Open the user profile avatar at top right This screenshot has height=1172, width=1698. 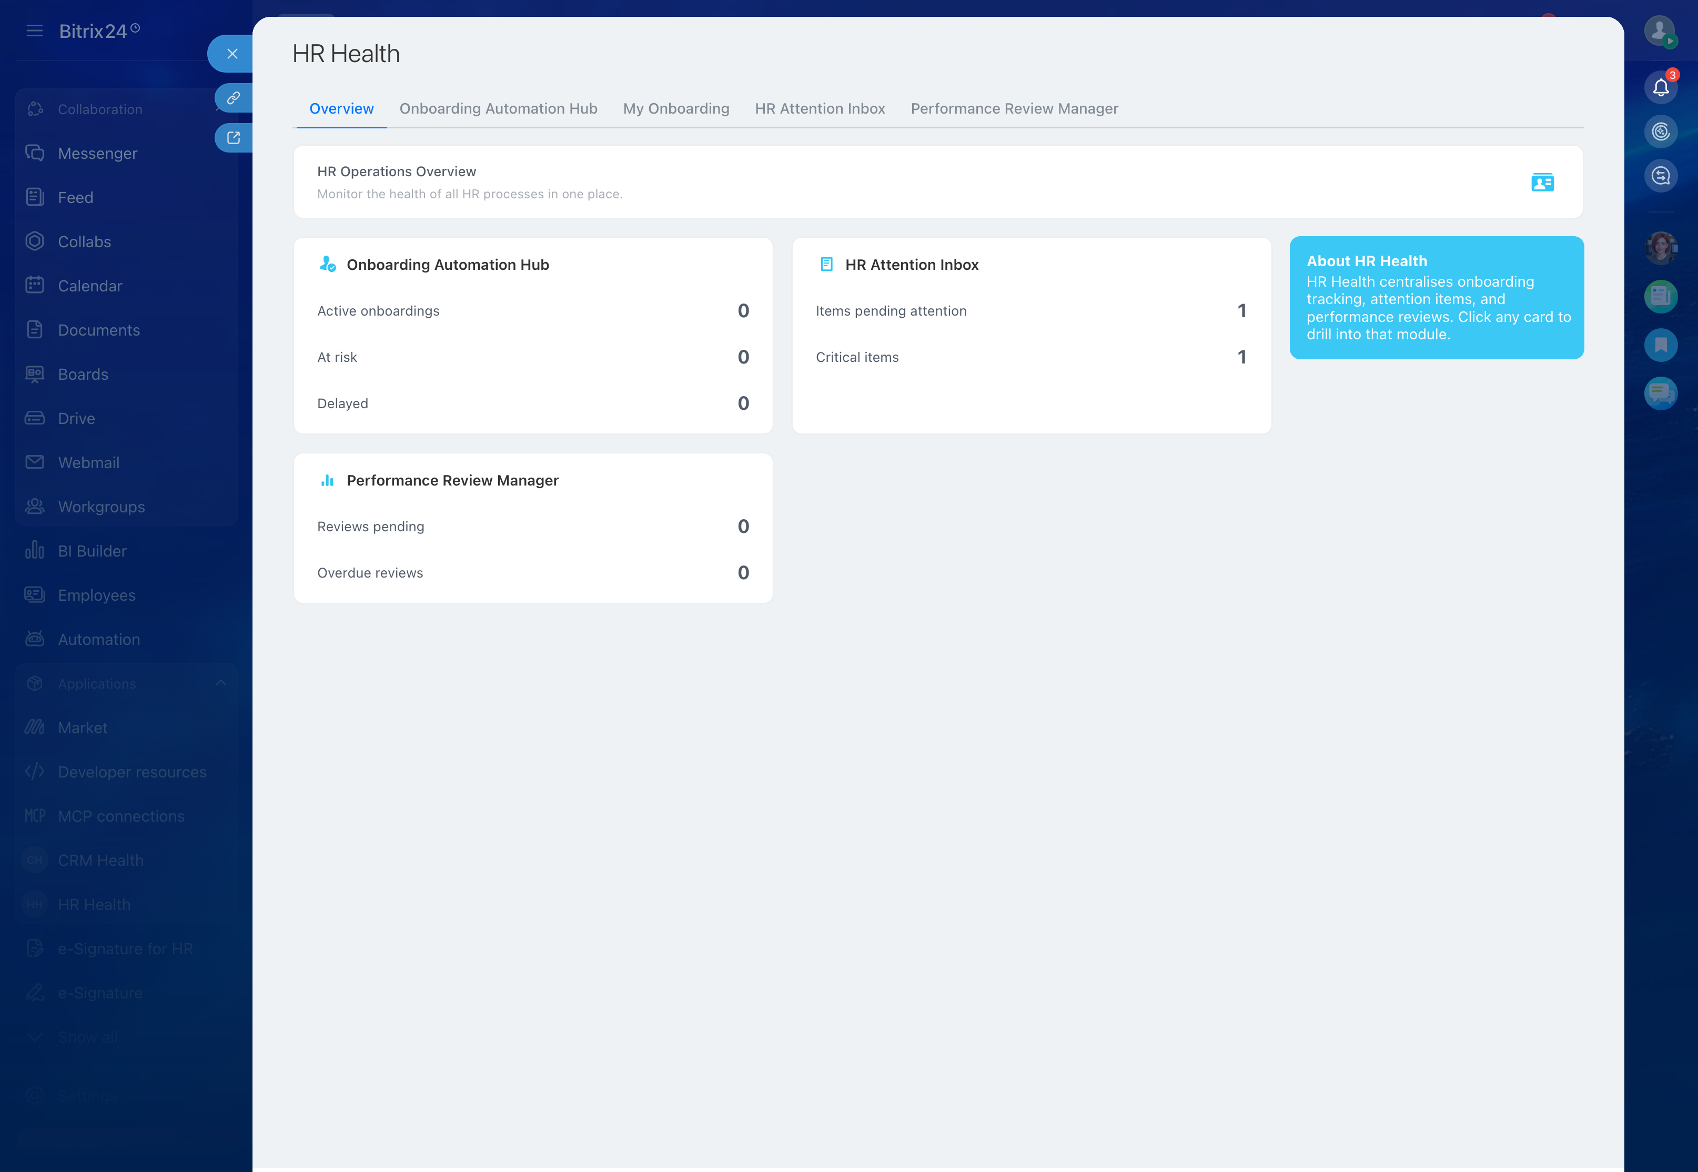pos(1659,31)
